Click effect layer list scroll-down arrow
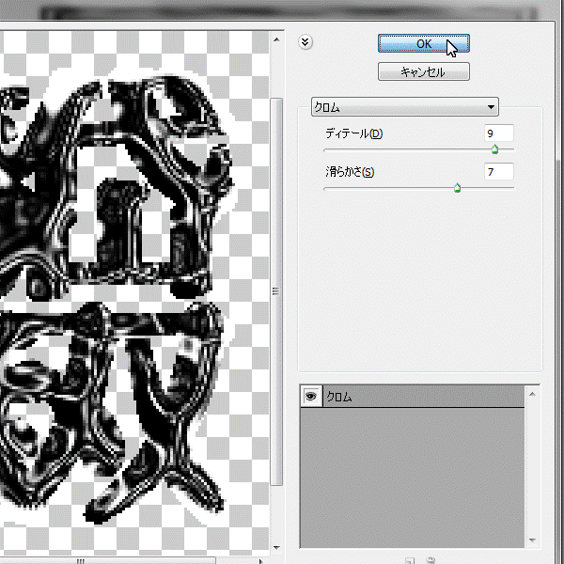This screenshot has width=564, height=564. pos(532,540)
